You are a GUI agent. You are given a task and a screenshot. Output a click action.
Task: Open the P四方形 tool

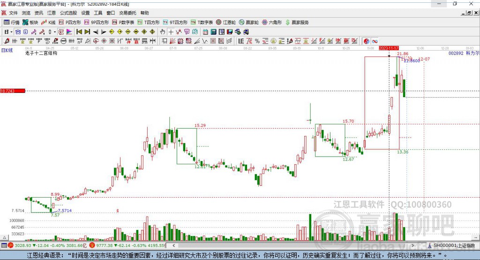tap(70, 23)
